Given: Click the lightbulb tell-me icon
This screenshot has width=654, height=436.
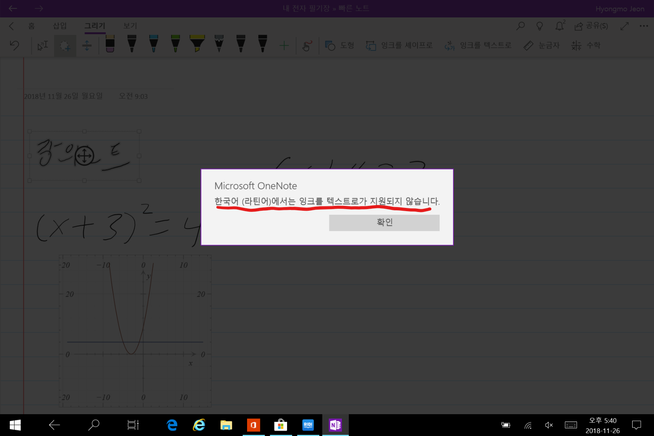Looking at the screenshot, I should (x=540, y=26).
